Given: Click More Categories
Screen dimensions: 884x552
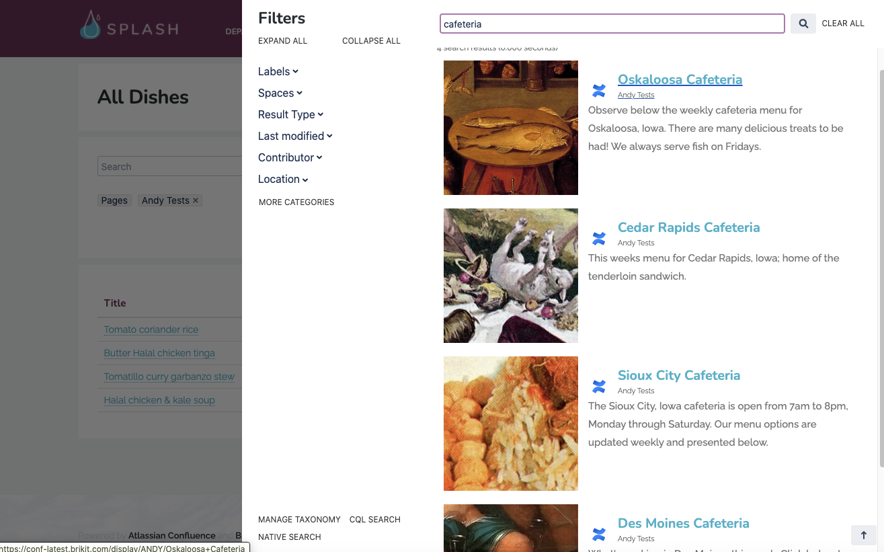Looking at the screenshot, I should point(296,202).
